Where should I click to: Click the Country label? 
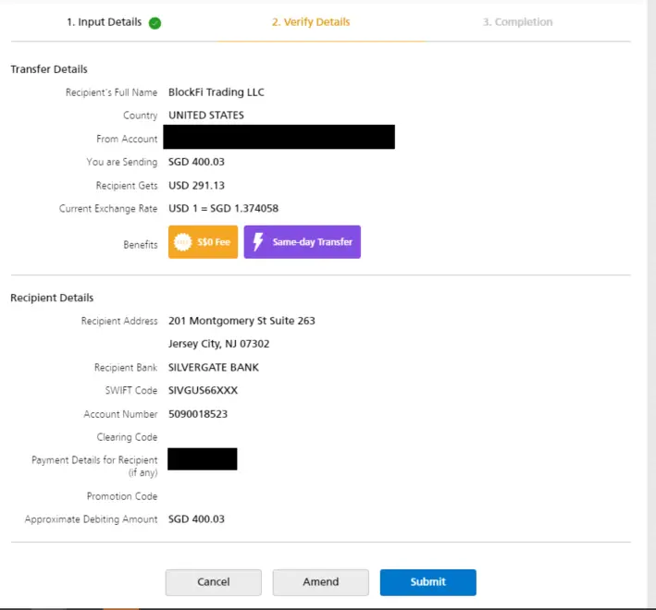tap(140, 116)
